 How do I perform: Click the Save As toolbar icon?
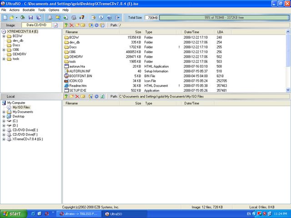(39, 18)
